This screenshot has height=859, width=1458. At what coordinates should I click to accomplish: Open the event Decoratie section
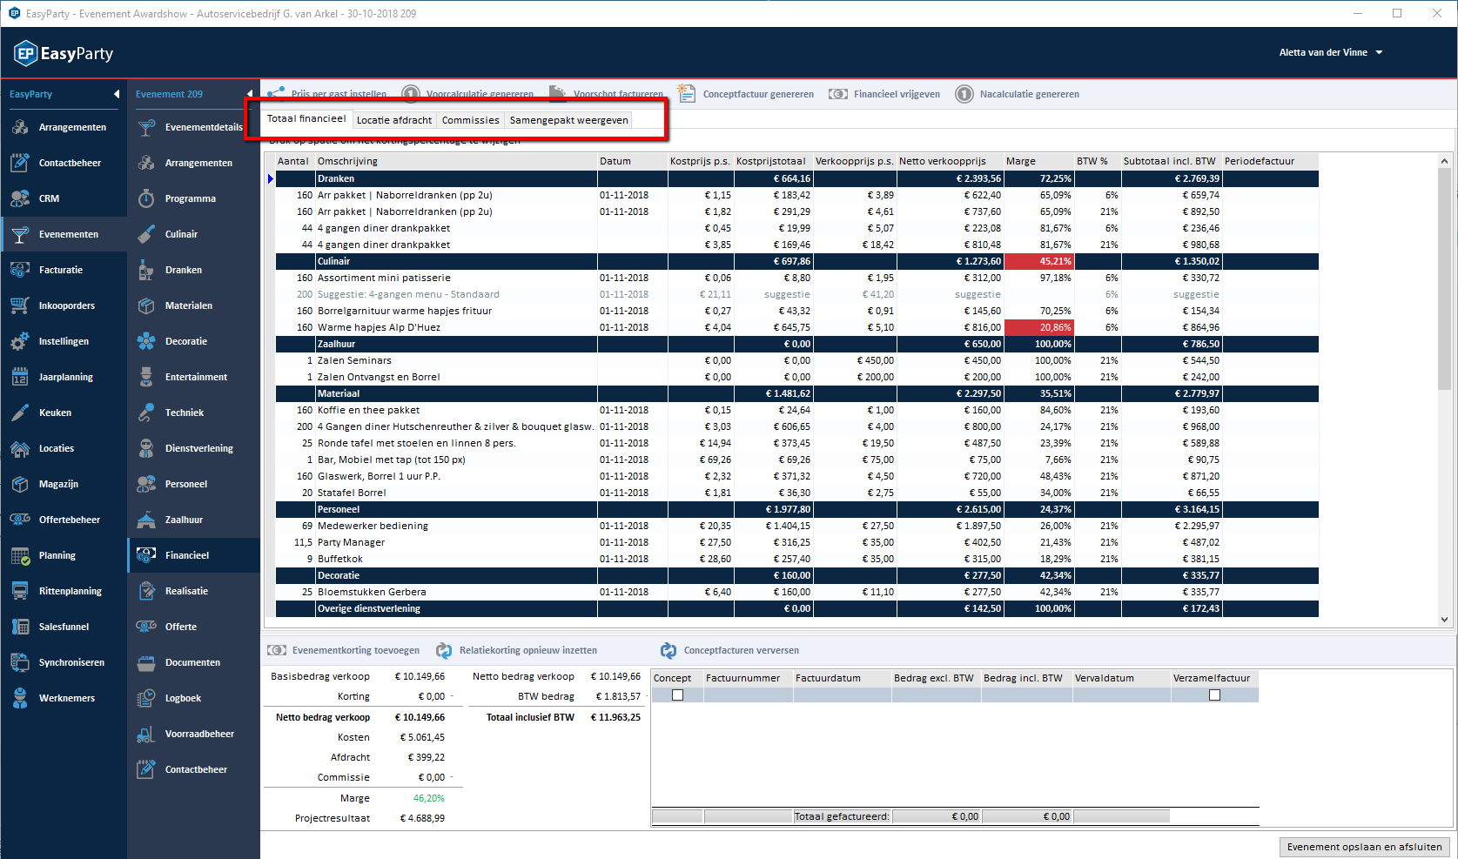[193, 341]
